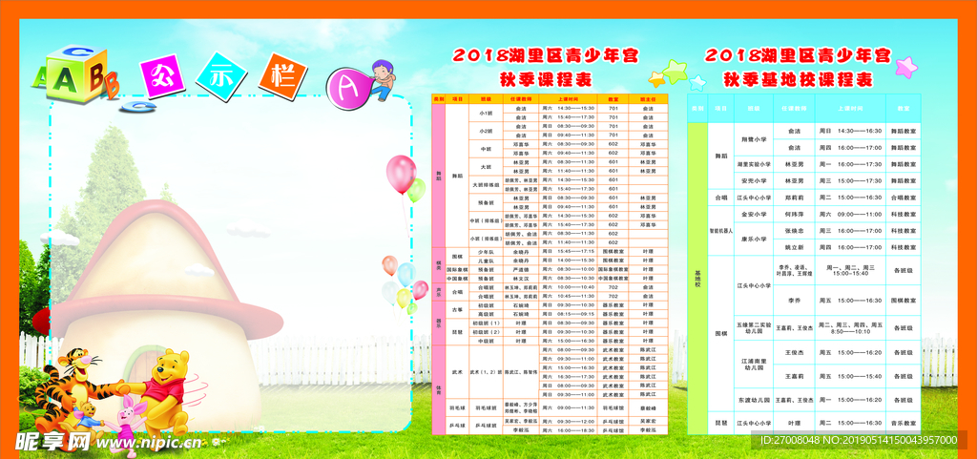Select the green '基地校' category cell
This screenshot has width=977, height=459.
point(697,279)
